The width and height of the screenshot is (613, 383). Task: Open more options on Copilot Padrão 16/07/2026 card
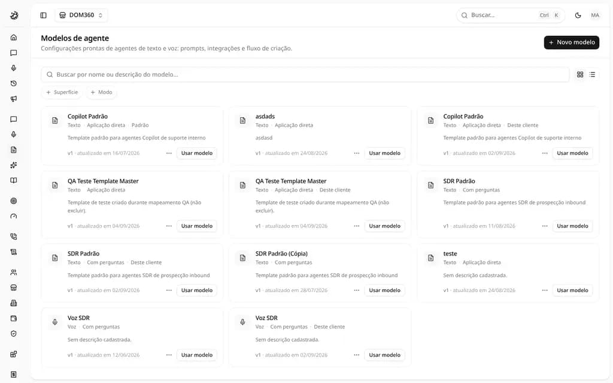169,153
